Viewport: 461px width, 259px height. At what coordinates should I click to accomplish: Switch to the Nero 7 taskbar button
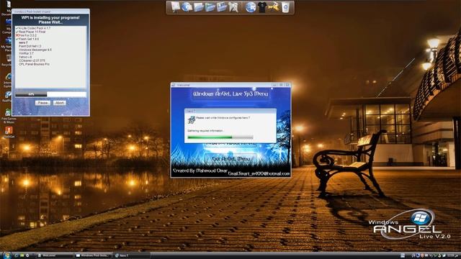tap(131, 255)
